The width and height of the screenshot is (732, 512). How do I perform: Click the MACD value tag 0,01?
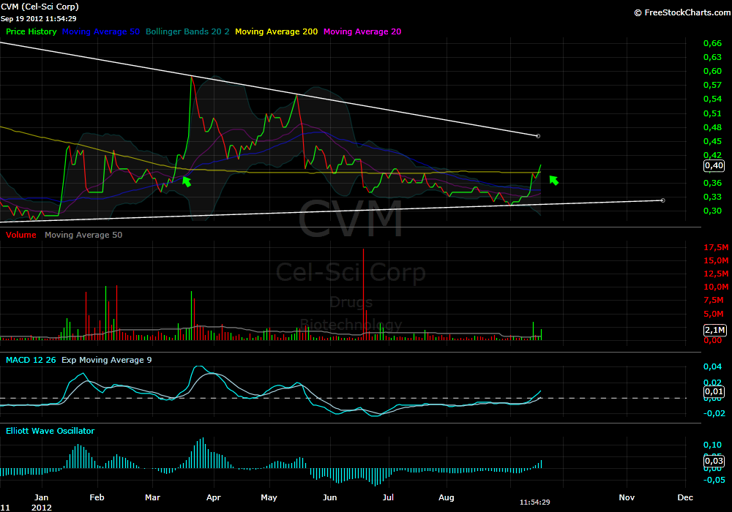point(714,392)
